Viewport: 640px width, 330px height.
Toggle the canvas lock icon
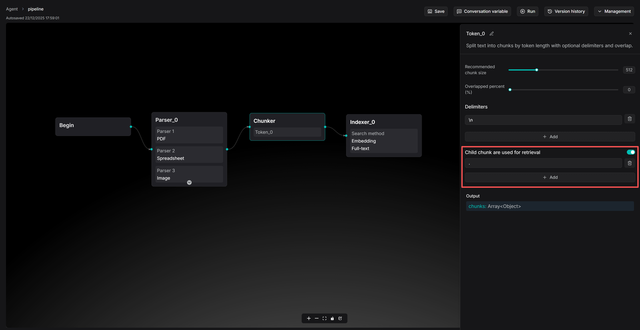pyautogui.click(x=332, y=319)
